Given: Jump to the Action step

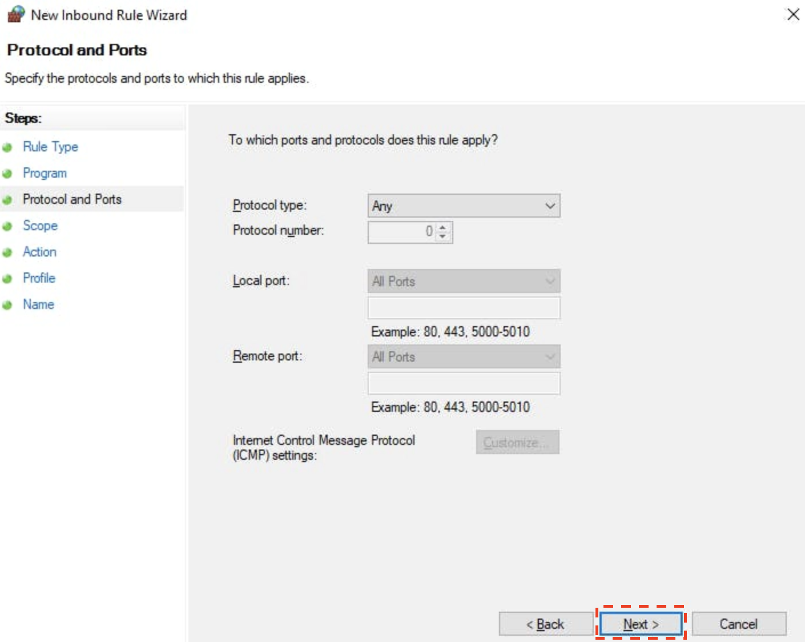Looking at the screenshot, I should tap(39, 252).
